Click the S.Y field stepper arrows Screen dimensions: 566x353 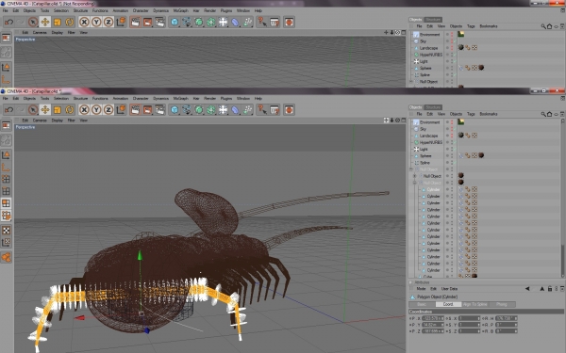pos(478,325)
